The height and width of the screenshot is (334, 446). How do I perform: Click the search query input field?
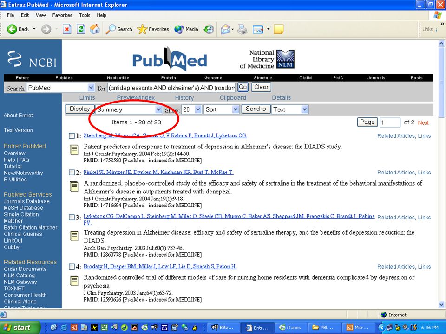tap(171, 88)
